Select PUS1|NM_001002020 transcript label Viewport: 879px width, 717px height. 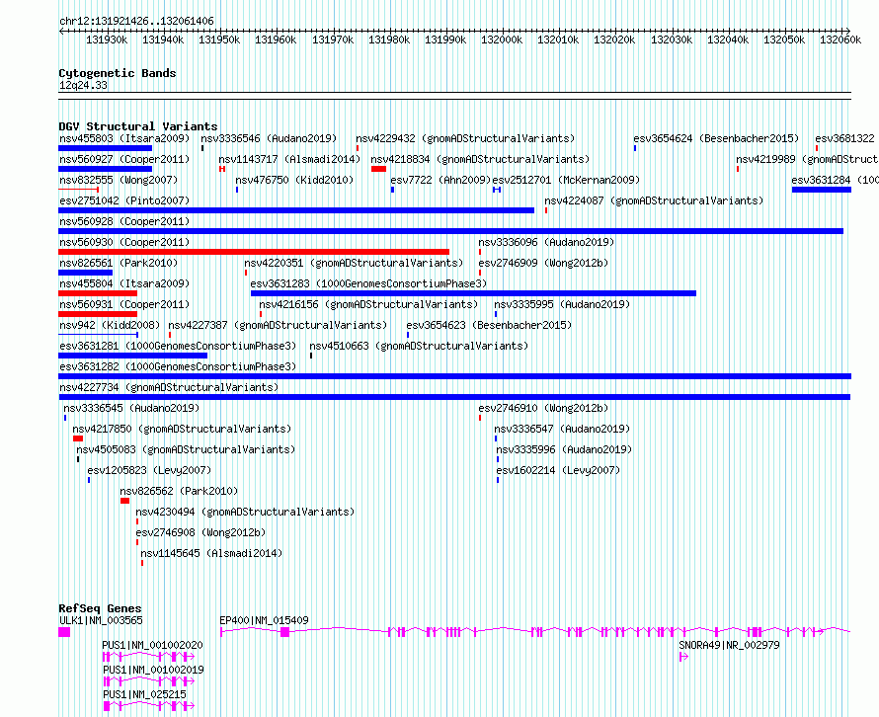[x=152, y=645]
